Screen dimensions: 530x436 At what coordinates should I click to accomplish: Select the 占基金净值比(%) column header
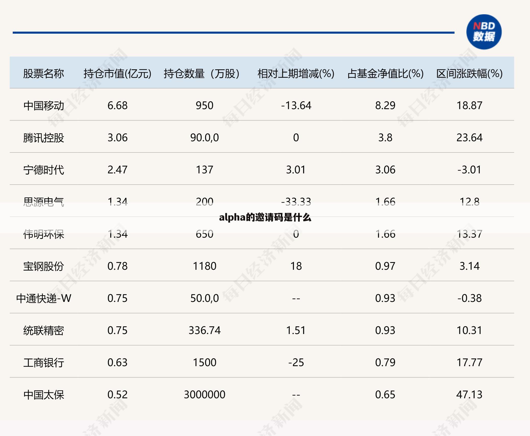click(x=385, y=74)
